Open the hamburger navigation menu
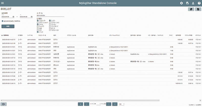Viewport: 202px width, 107px height. click(3, 3)
